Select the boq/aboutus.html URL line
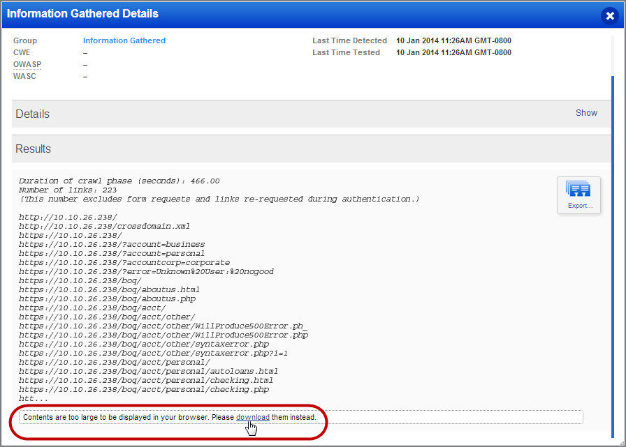 [109, 289]
